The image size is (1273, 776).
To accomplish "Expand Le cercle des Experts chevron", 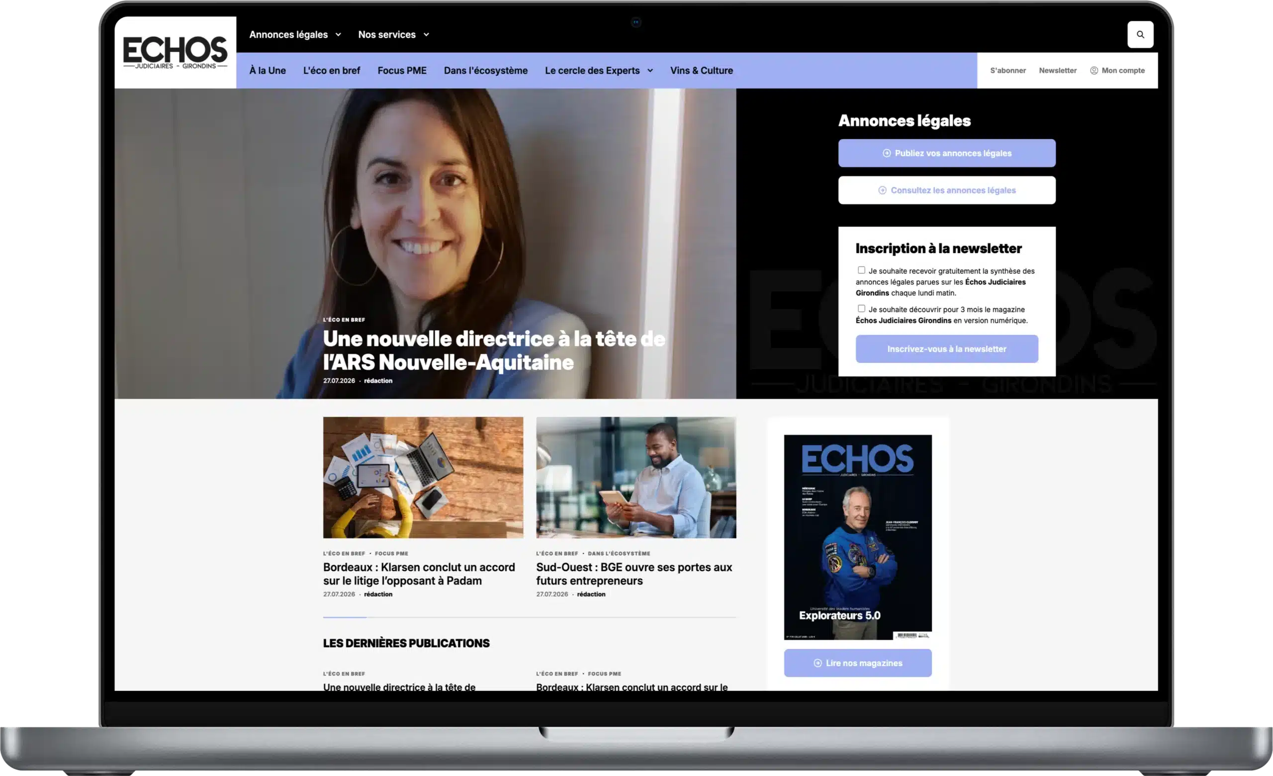I will (x=650, y=71).
